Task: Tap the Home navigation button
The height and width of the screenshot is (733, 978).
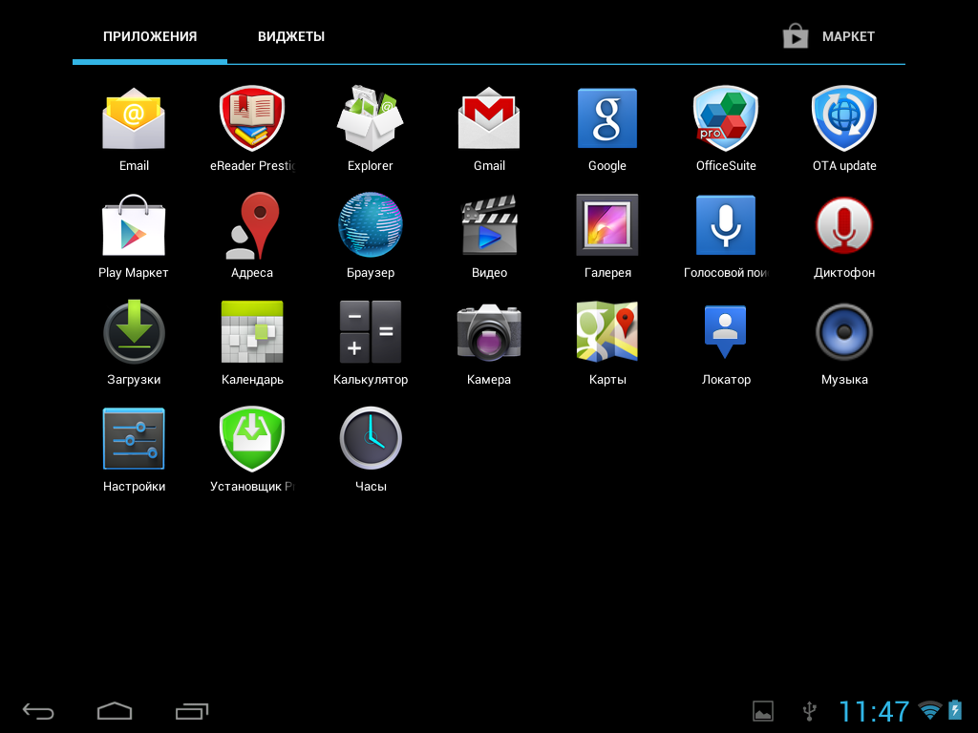Action: [115, 711]
